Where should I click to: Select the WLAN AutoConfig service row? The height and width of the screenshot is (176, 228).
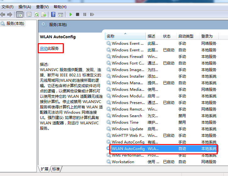128,149
